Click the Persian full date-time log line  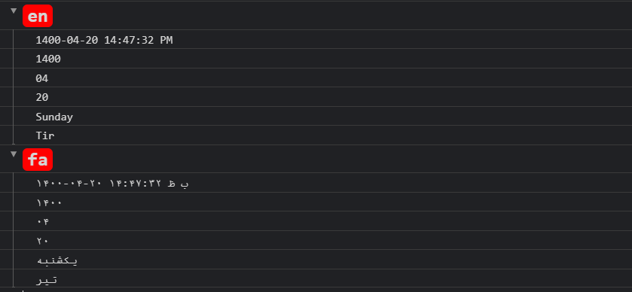112,184
